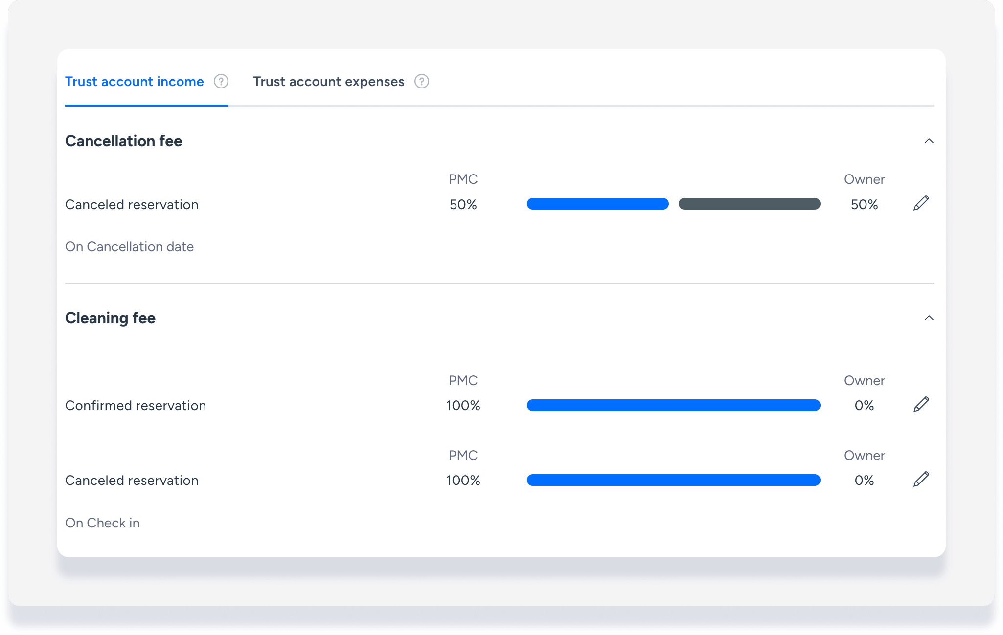Click Confirmed reservation full blue bar
Image resolution: width=1003 pixels, height=635 pixels.
[673, 405]
